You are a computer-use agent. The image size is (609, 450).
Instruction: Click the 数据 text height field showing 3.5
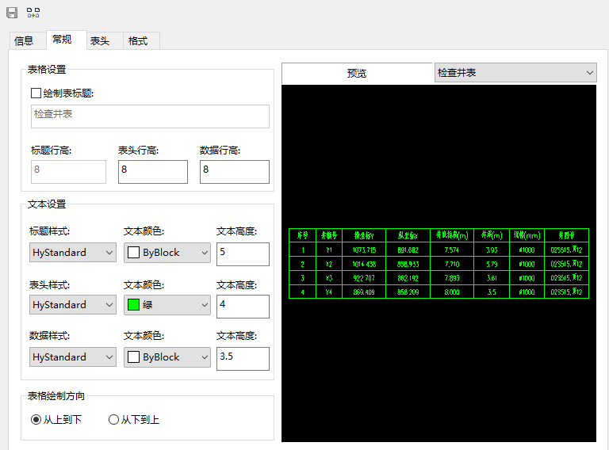(243, 359)
